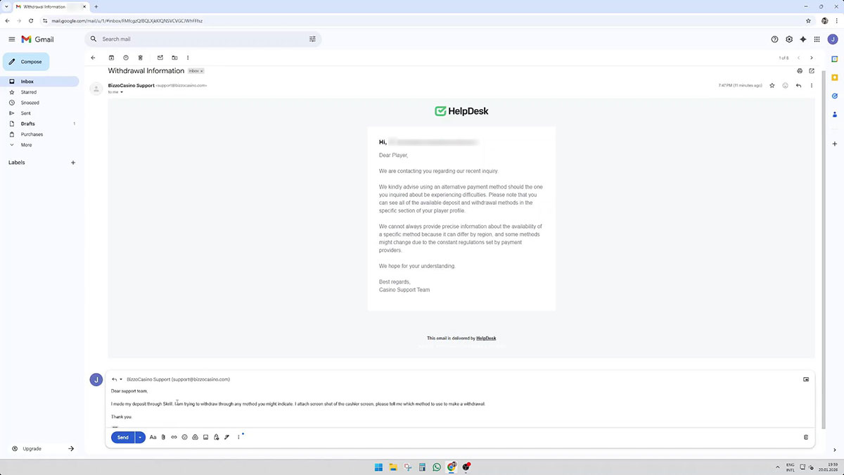Click the Compose button
Screen dimensions: 844x475
tap(26, 62)
